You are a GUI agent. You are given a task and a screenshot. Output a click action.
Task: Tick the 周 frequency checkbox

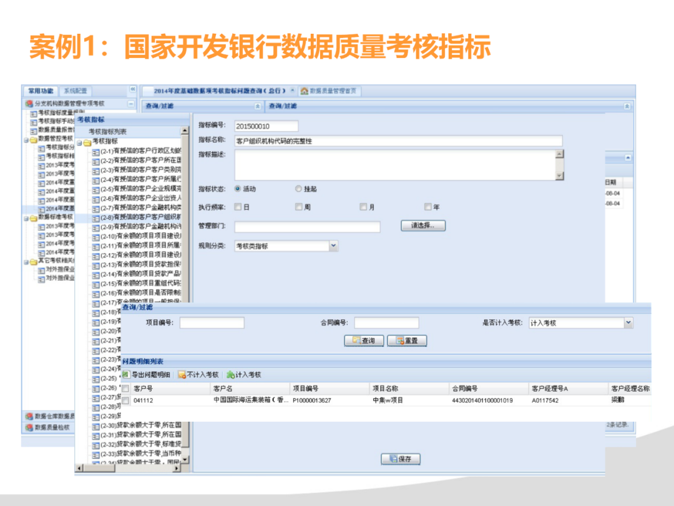point(299,207)
